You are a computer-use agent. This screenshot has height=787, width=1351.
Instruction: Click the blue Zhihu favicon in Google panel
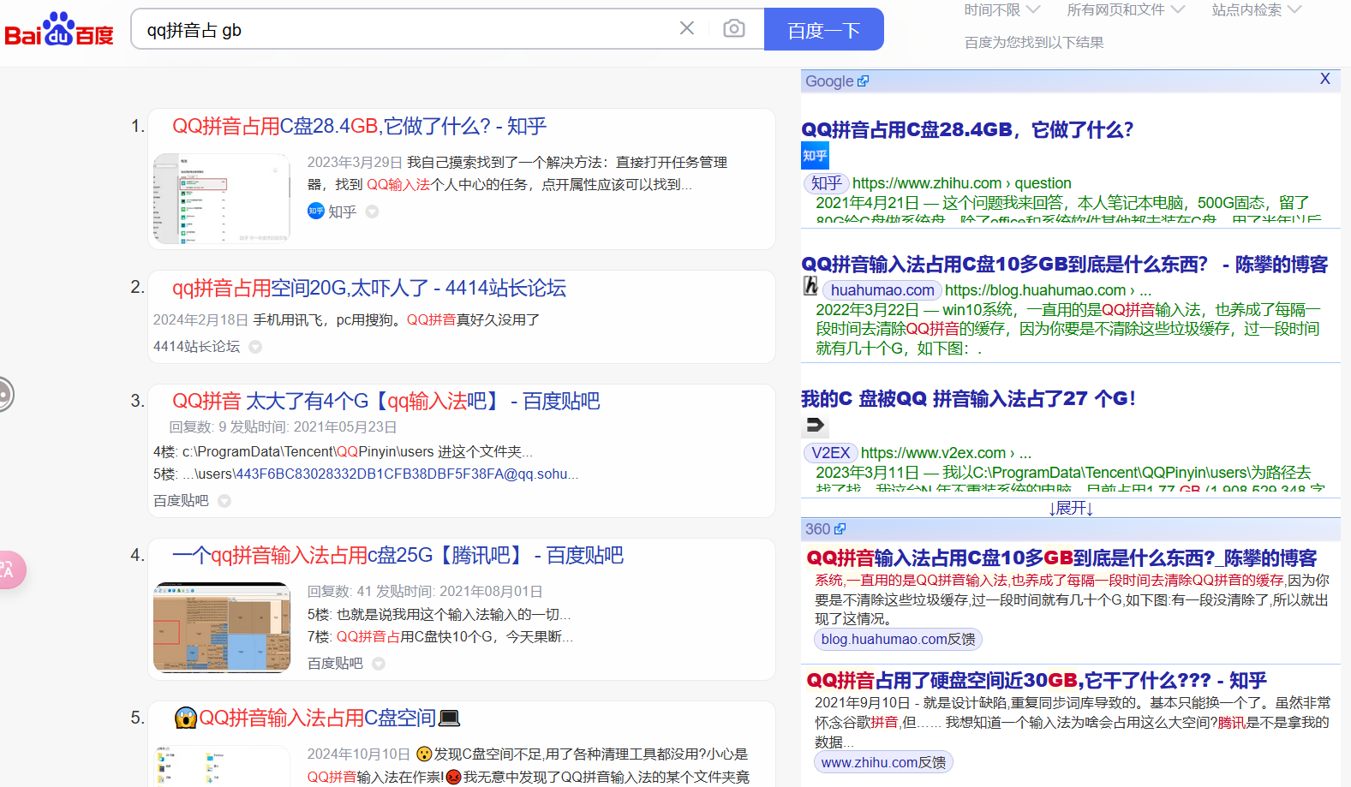(x=815, y=156)
